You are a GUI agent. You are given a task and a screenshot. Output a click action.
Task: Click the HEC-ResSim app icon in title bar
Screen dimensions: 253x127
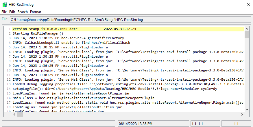5,5
